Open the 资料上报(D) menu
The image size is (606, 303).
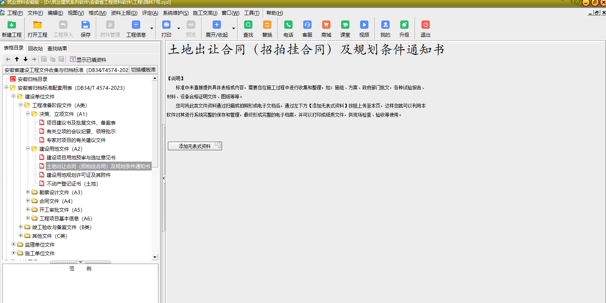[x=124, y=13]
